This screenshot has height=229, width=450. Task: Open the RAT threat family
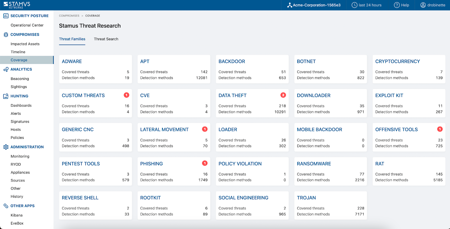pyautogui.click(x=409, y=171)
